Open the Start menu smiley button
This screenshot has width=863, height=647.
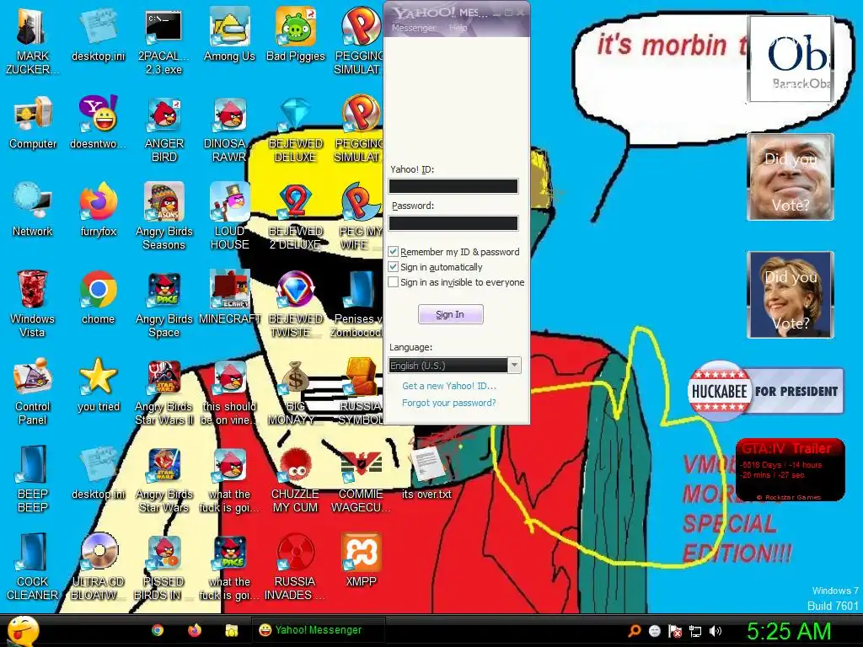coord(23,631)
